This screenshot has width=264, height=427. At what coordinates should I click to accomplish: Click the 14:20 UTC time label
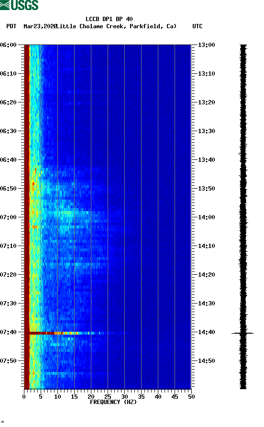tap(206, 275)
